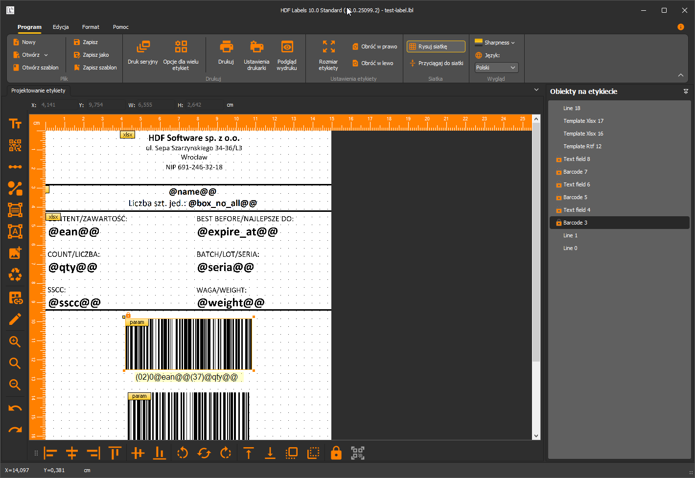695x478 pixels.
Task: Open the Program ribbon tab
Action: [x=29, y=27]
